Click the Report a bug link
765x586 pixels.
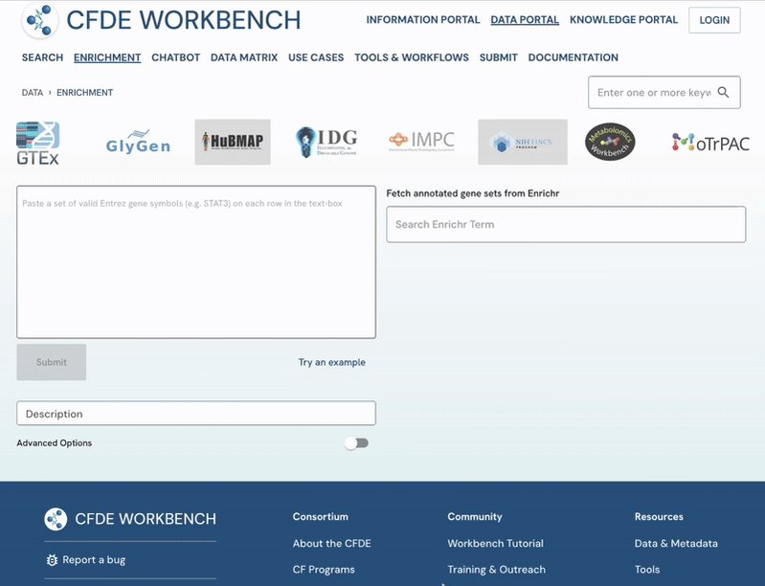pyautogui.click(x=94, y=560)
